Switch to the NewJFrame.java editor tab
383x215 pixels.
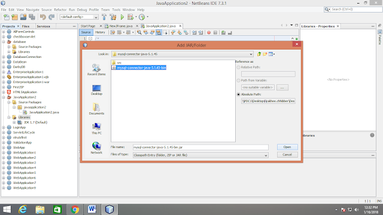point(121,26)
